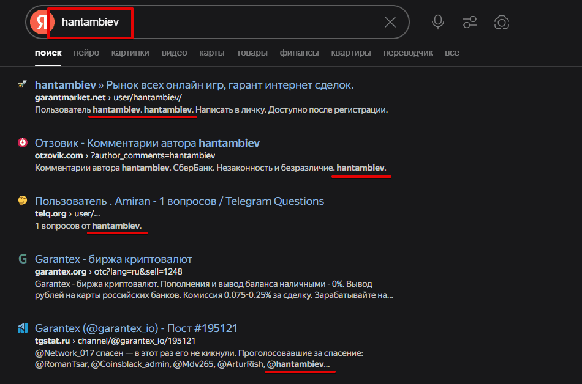Open 'Garantex (@garantex_io) - Пост #195121' result
The image size is (582, 384).
click(136, 328)
